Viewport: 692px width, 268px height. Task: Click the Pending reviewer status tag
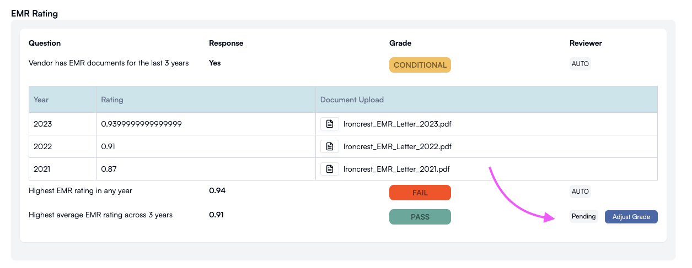coord(583,217)
